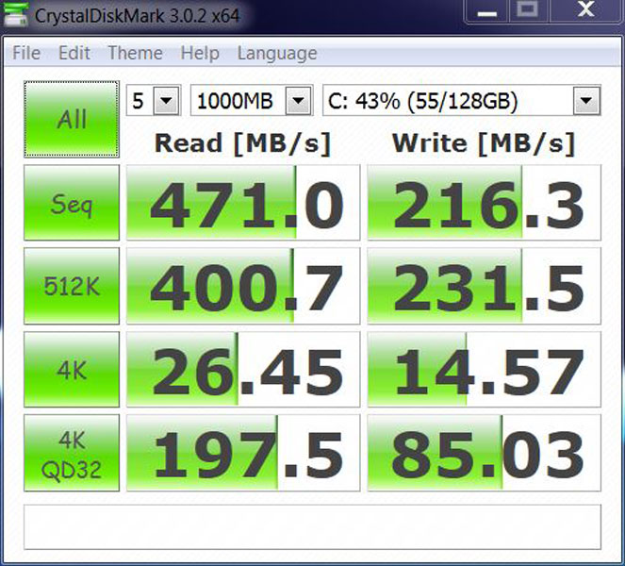The height and width of the screenshot is (566, 625).
Task: Start the 512K test
Action: tap(72, 286)
